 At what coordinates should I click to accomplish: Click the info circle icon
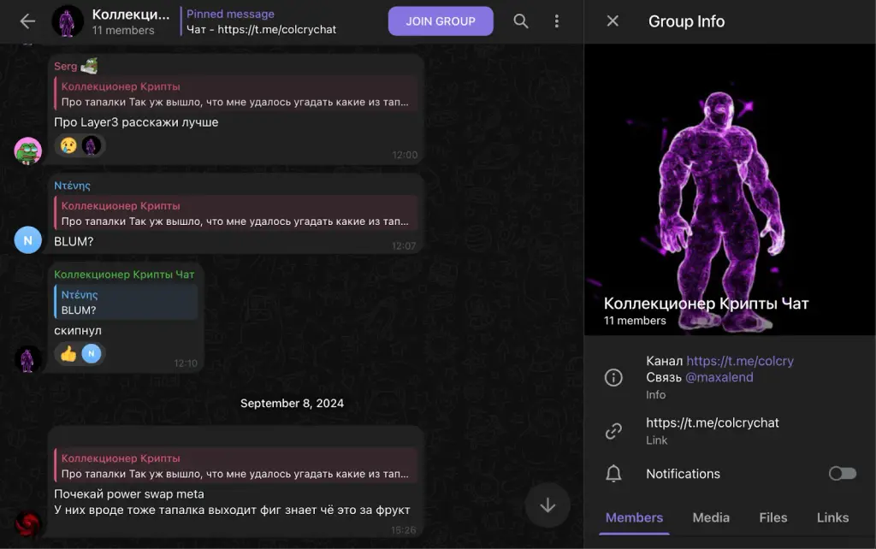[613, 377]
